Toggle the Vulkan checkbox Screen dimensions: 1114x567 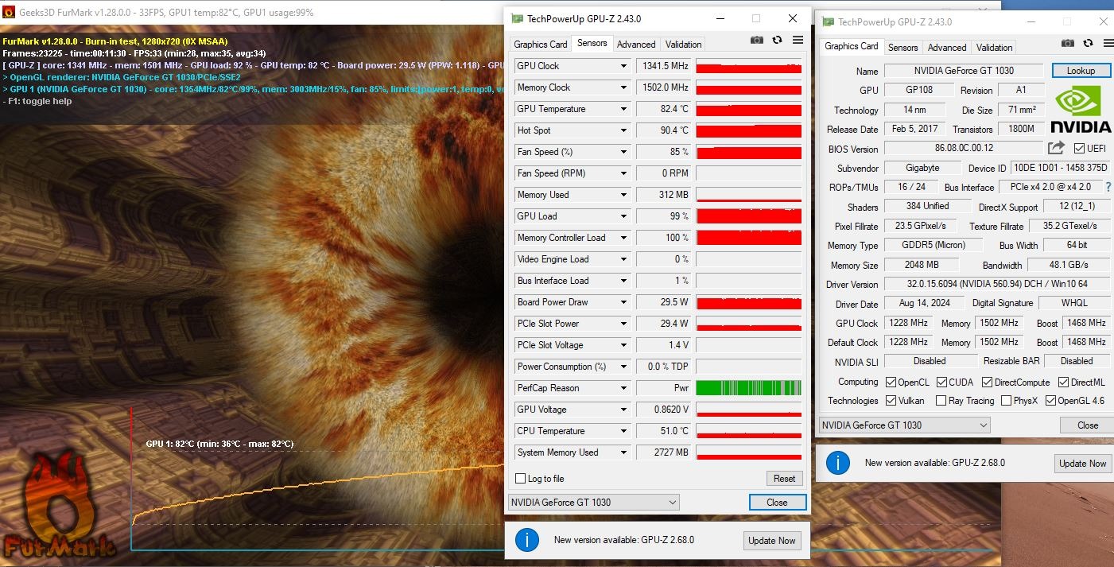tap(891, 401)
